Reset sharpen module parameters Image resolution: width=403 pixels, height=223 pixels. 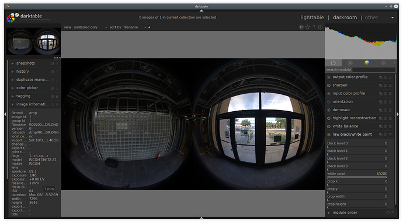pos(385,86)
